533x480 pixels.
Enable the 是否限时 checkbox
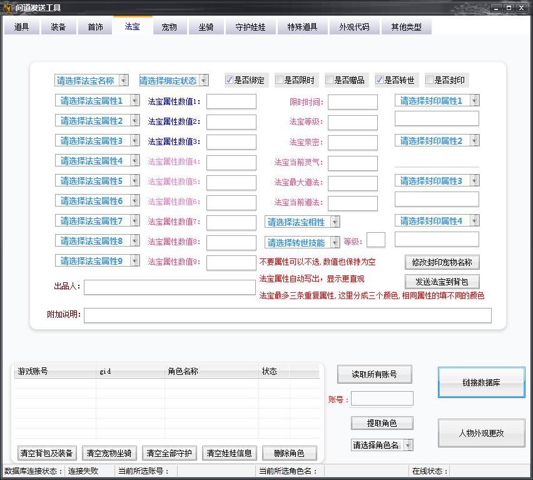pos(280,80)
